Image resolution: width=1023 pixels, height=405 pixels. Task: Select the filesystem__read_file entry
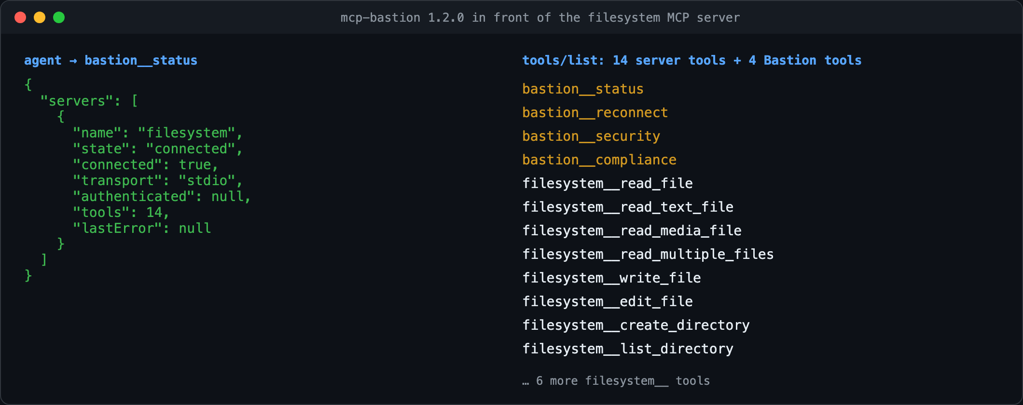click(608, 184)
